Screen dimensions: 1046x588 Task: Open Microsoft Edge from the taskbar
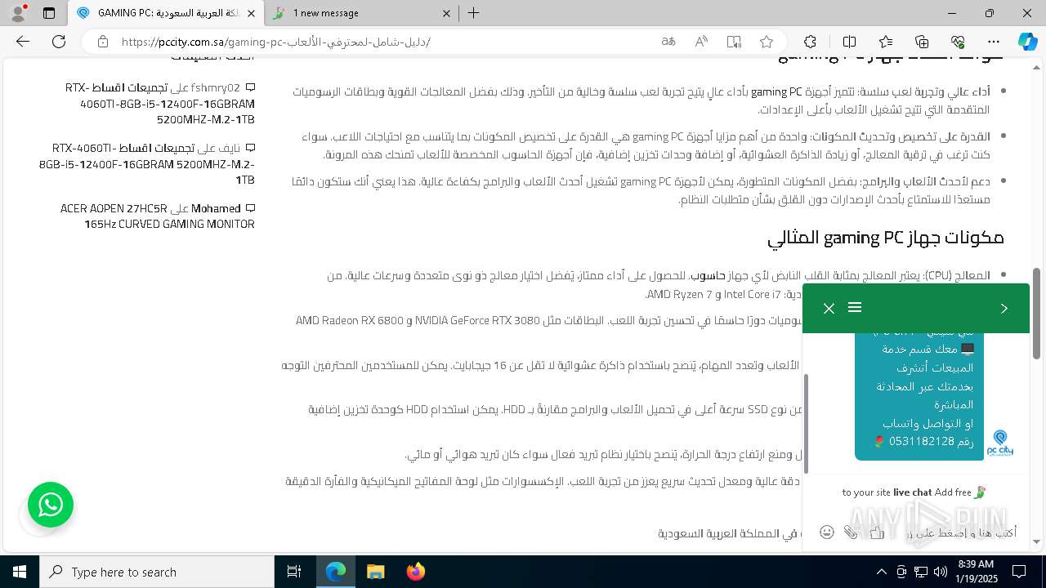pos(336,572)
